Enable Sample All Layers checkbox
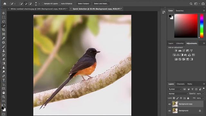The image size is (206, 116). (x=42, y=4)
